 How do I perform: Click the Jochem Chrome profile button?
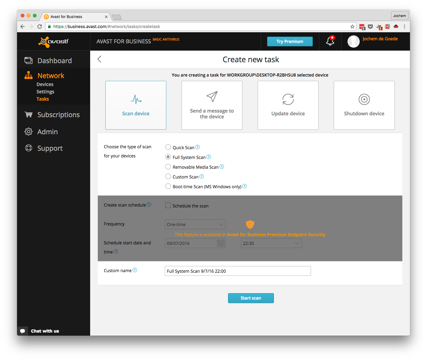pyautogui.click(x=399, y=16)
